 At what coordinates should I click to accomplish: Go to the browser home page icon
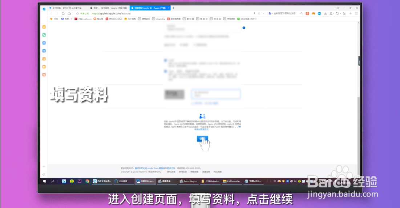tap(69, 13)
